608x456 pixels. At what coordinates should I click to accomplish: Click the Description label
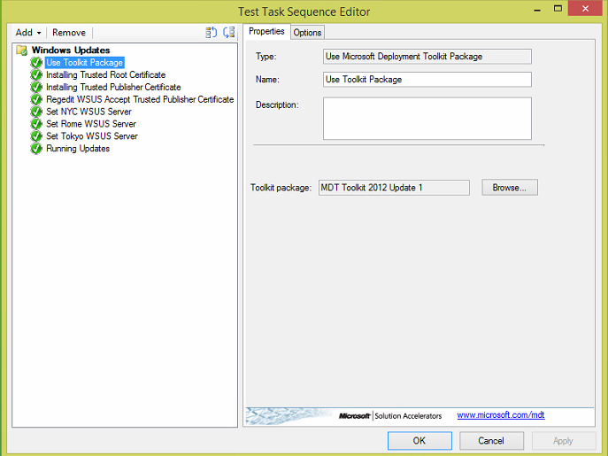277,105
